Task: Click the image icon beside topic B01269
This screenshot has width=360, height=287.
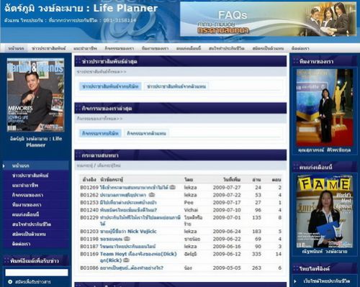Action: tap(173, 187)
